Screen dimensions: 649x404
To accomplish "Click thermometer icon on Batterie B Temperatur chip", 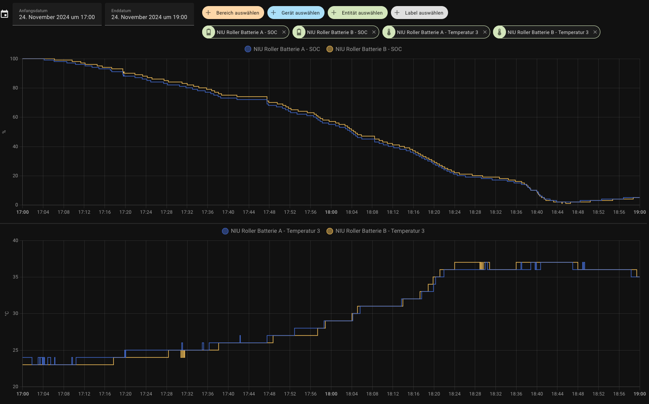I will point(500,32).
